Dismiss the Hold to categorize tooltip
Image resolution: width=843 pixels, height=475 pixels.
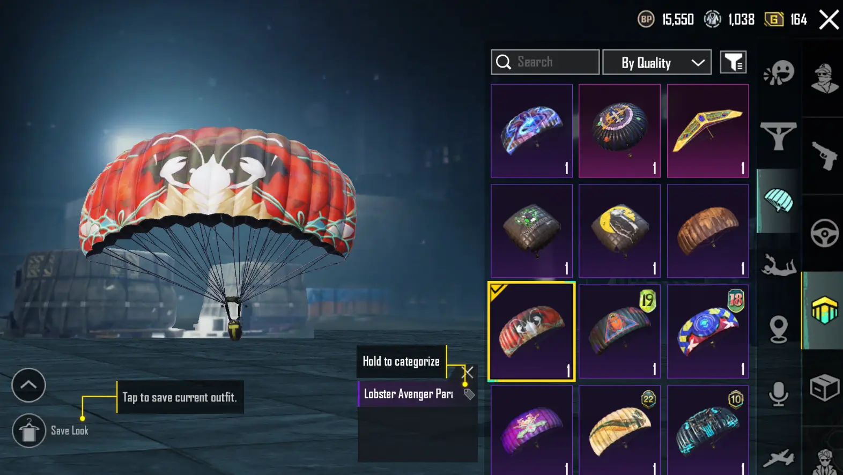pos(468,372)
